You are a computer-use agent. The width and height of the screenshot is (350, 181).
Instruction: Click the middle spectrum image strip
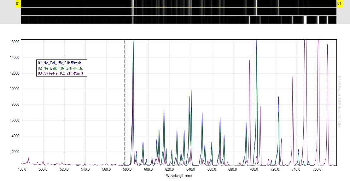coord(178,11)
